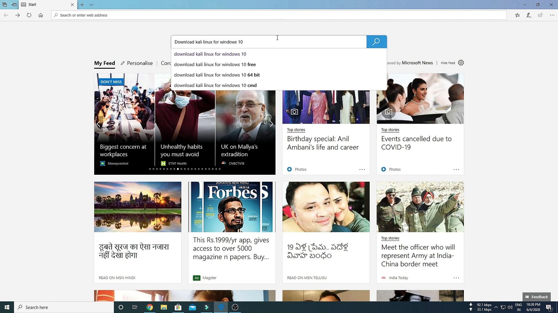Open the Add notes pen icon

pyautogui.click(x=529, y=15)
